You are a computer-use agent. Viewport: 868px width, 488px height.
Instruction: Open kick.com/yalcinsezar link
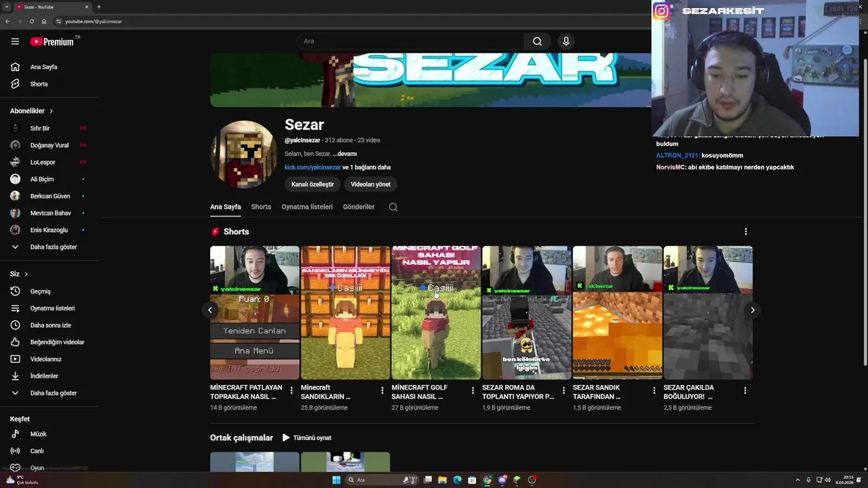313,167
